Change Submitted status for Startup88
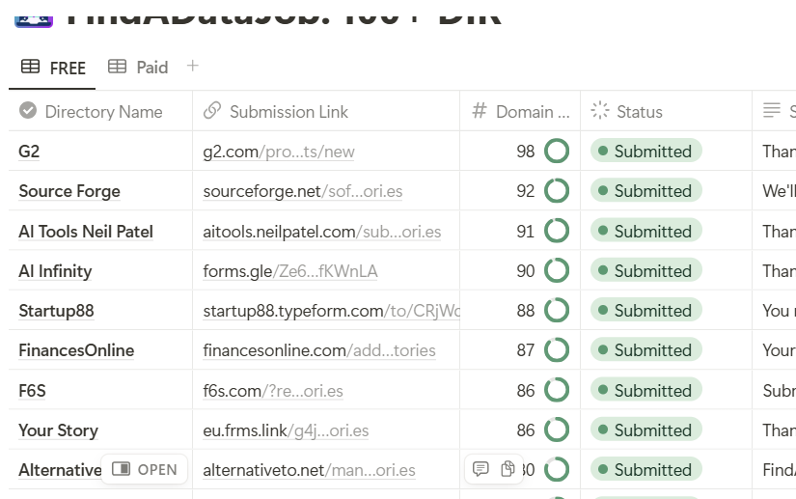Screen dimensions: 796x499 (646, 311)
